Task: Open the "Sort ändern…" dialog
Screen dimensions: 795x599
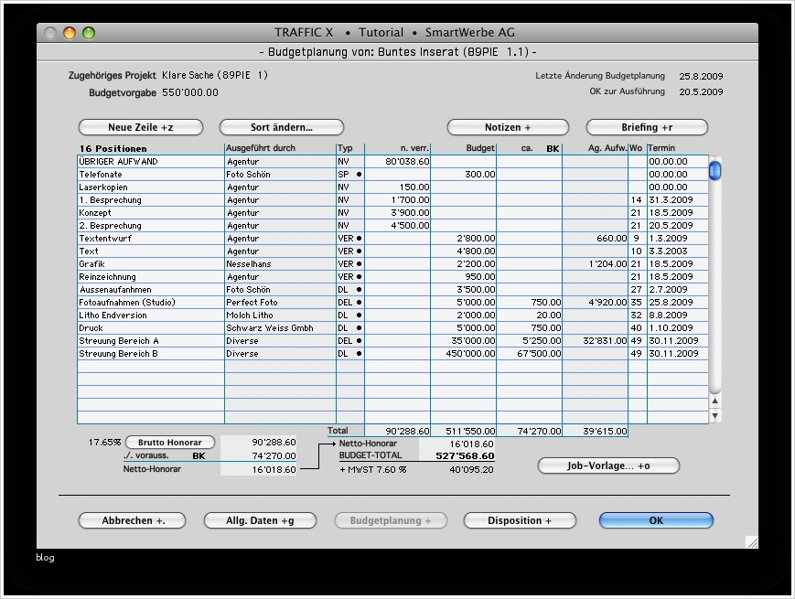Action: click(x=281, y=127)
